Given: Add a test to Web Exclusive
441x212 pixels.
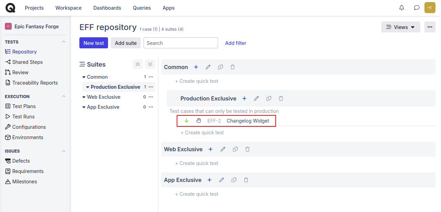Looking at the screenshot, I should tap(210, 149).
